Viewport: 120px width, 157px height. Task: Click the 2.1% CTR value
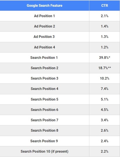coord(105,16)
